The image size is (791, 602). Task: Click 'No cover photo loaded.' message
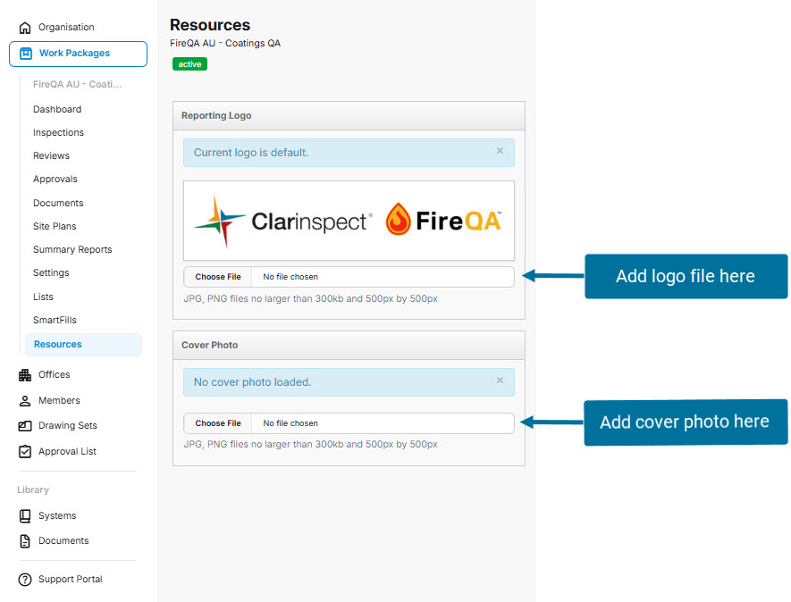pos(252,382)
